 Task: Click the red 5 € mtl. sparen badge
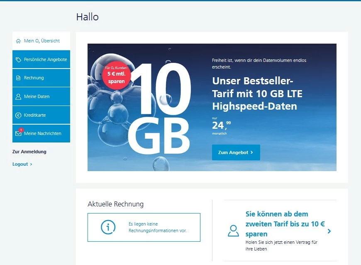[117, 75]
